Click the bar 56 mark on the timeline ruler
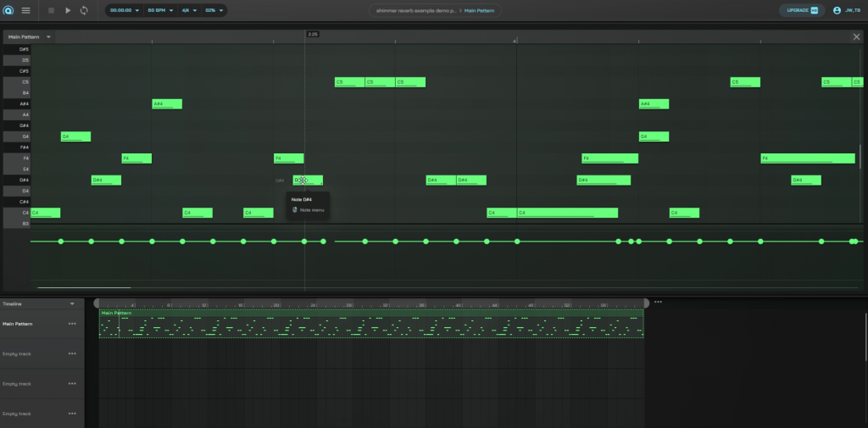868x428 pixels. pos(604,305)
